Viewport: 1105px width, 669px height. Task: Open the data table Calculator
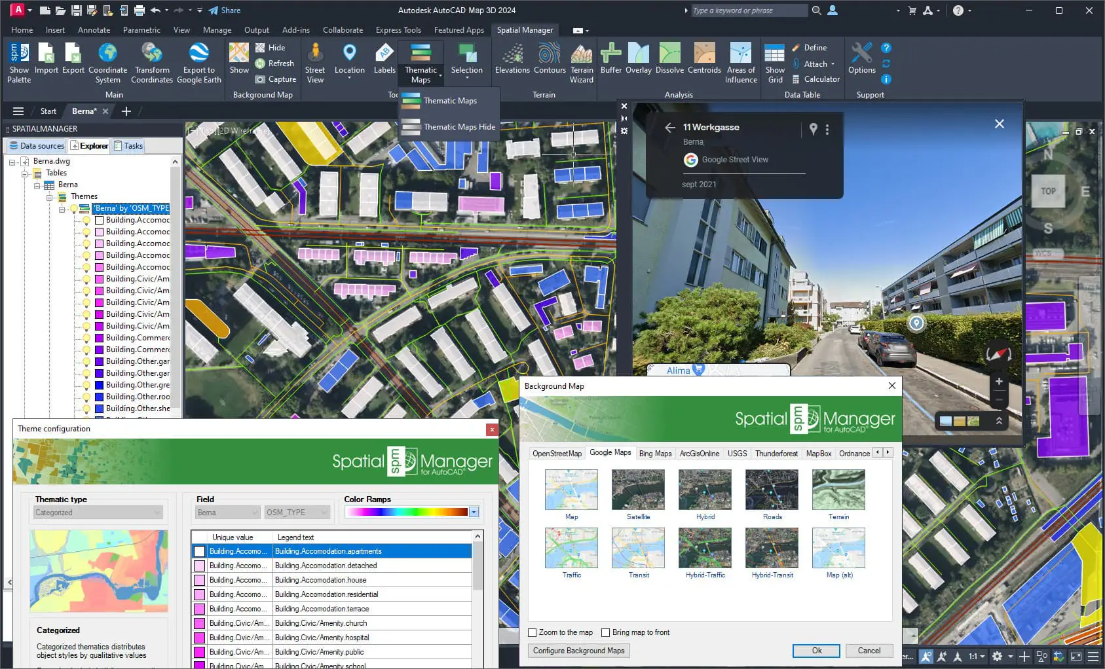point(815,79)
